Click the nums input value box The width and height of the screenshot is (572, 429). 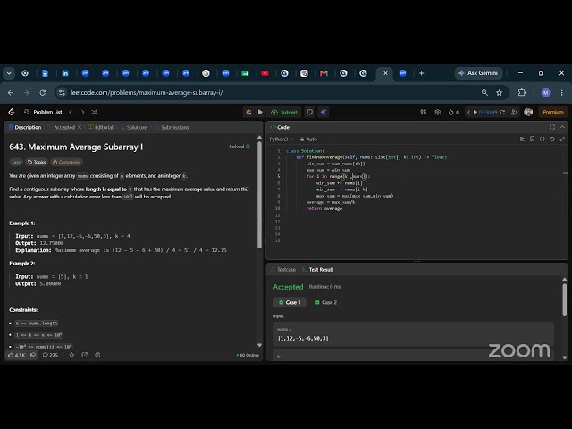[x=413, y=334]
